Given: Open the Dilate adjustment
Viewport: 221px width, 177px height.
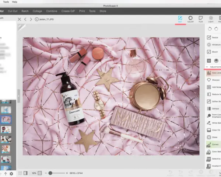Looking at the screenshot, I should pyautogui.click(x=214, y=137).
